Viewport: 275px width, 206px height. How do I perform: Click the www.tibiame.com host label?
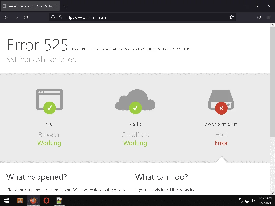[221, 124]
